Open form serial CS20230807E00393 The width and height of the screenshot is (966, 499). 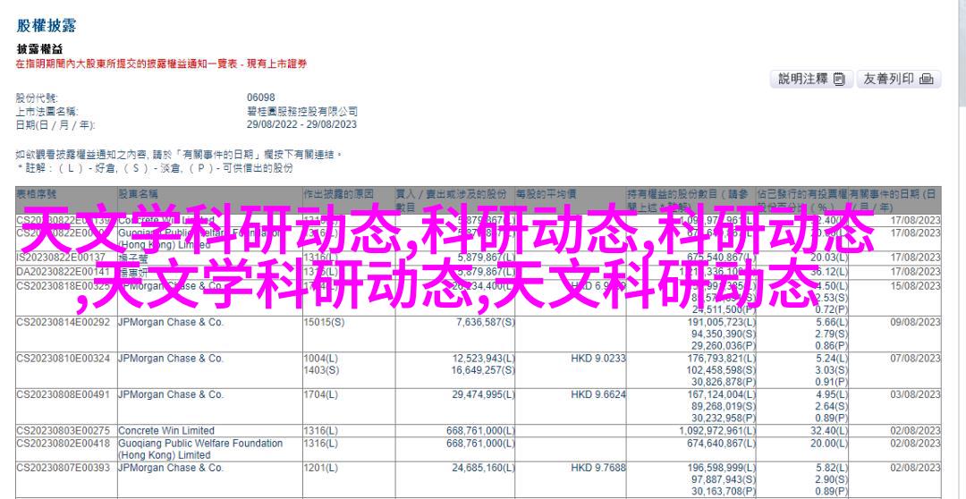(63, 469)
